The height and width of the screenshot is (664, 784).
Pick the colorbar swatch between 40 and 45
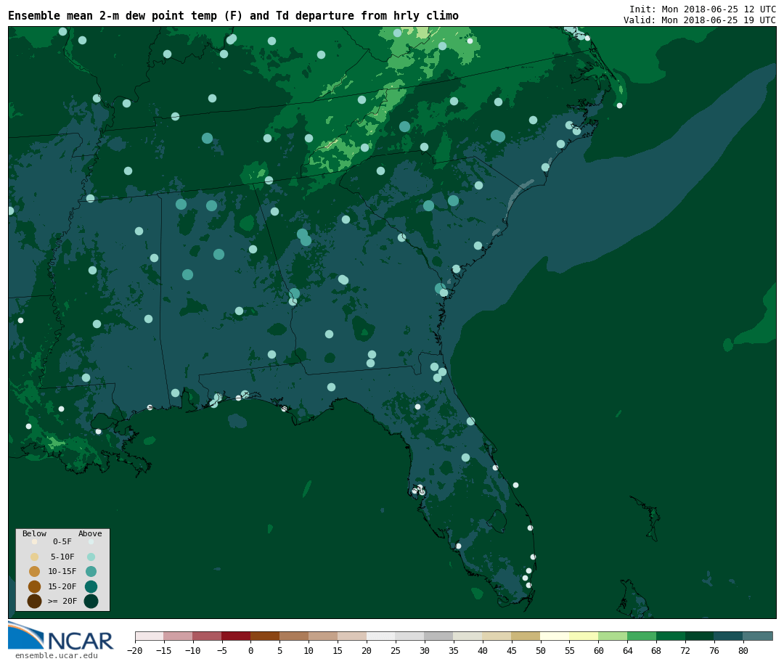(x=497, y=636)
